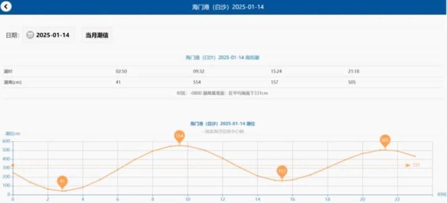Go back using the arrow icon
The image size is (447, 203).
point(6,7)
